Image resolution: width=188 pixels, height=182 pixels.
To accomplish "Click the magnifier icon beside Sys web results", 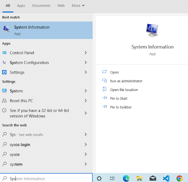I will pyautogui.click(x=4, y=134).
